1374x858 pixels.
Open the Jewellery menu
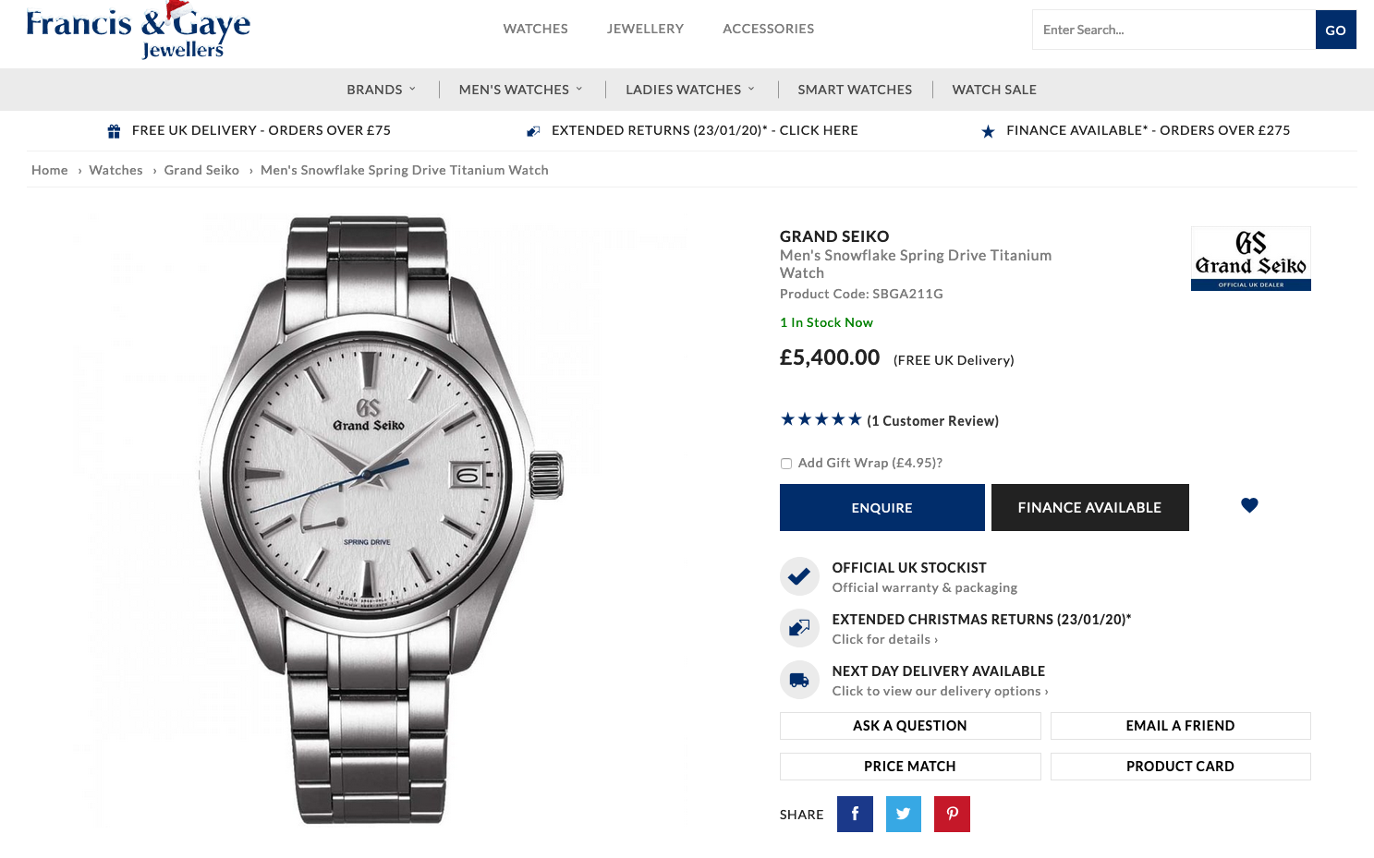645,29
